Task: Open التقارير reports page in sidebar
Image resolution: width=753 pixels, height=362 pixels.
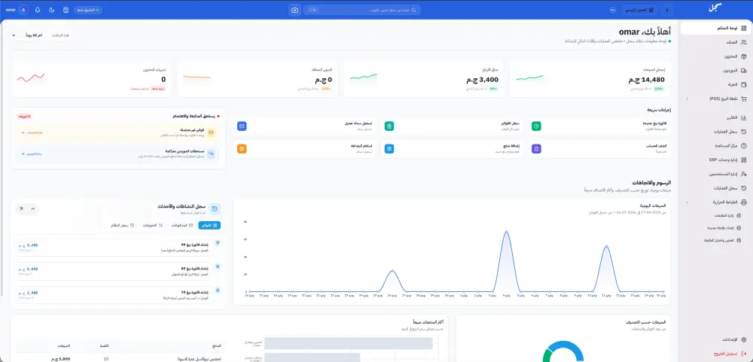Action: pyautogui.click(x=715, y=117)
